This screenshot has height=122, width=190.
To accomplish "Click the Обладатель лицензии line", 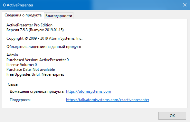I will click(44, 47).
